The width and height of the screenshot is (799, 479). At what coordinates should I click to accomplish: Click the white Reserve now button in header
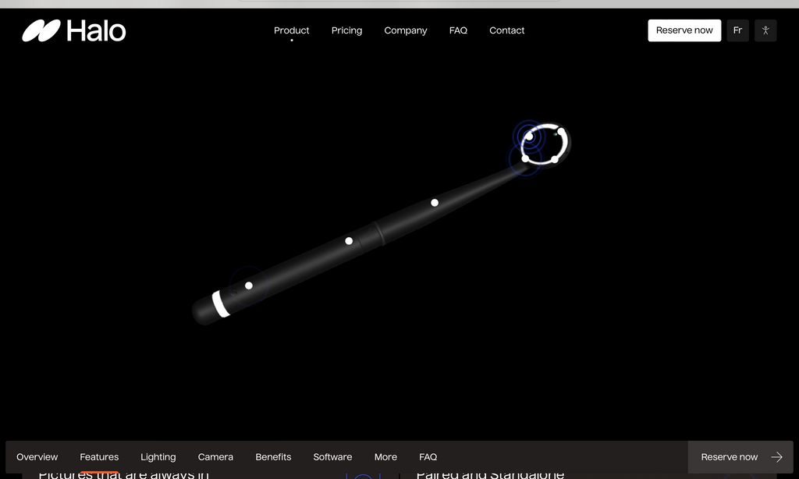(684, 30)
